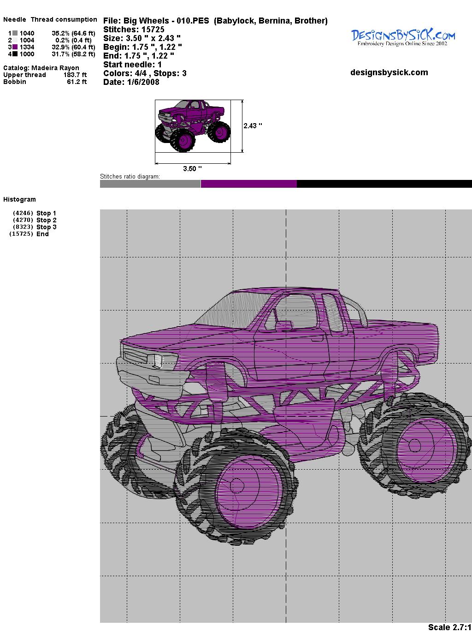Click the black segment of stitches ratio bar
The height and width of the screenshot is (632, 472).
click(384, 184)
